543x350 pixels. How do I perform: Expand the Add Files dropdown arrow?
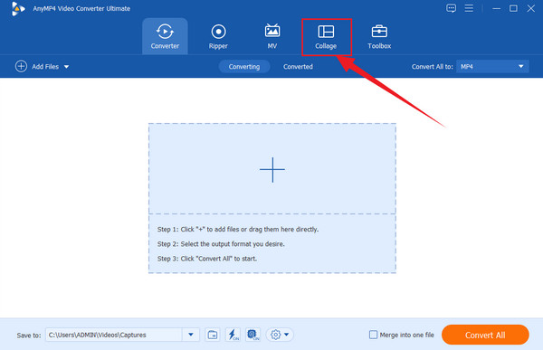point(66,66)
